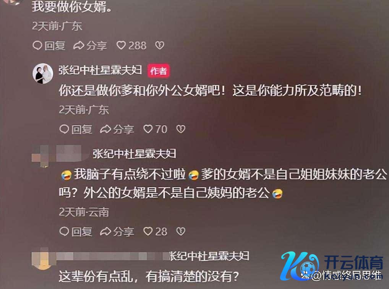The height and width of the screenshot is (289, 389).
Task: Like the comment showing 288 likes
Action: coord(131,46)
